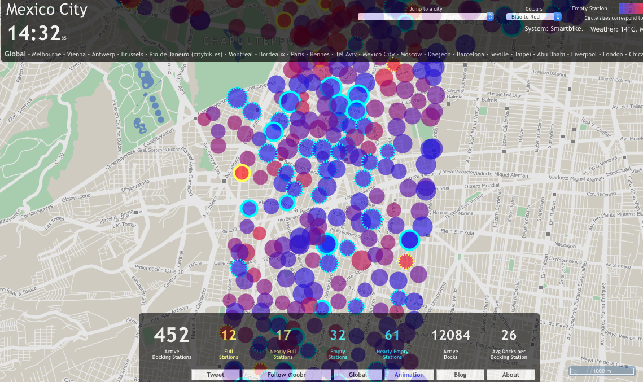643x382 pixels.
Task: Click the blue-to-red colour gradient legend
Action: point(631,8)
